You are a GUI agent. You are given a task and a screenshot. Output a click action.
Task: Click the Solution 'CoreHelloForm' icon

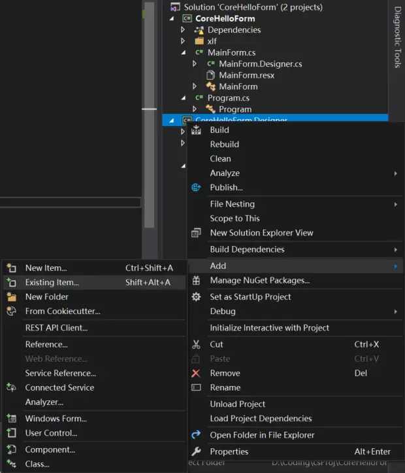(175, 7)
